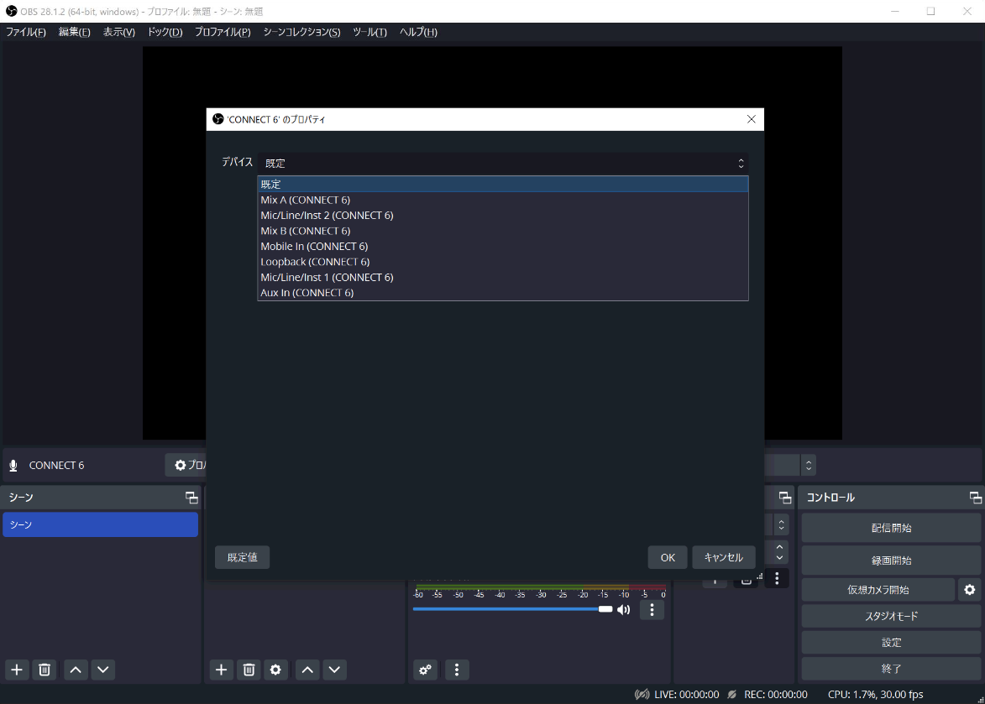Move the scene up in the list
Viewport: 985px width, 704px height.
click(x=76, y=670)
